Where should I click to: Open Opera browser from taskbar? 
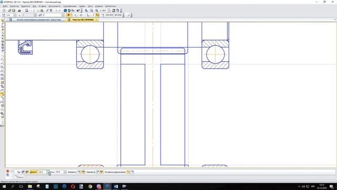pyautogui.click(x=73, y=186)
